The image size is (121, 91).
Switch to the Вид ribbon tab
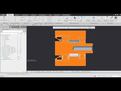tap(50, 15)
